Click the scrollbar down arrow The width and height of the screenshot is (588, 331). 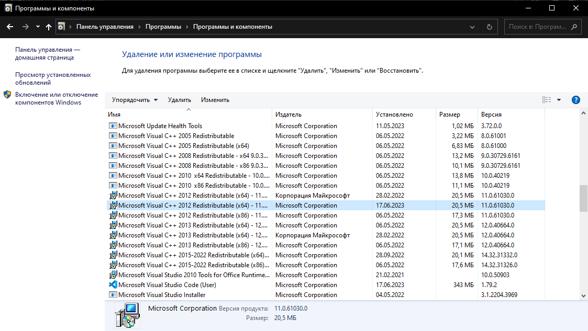(583, 296)
